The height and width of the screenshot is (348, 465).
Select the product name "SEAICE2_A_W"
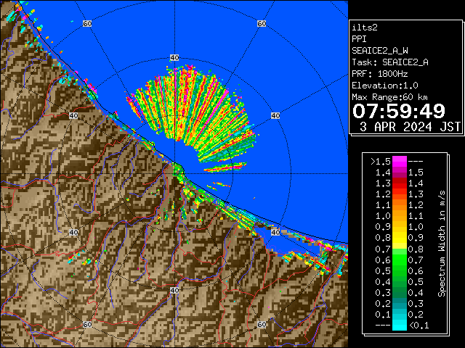point(380,51)
